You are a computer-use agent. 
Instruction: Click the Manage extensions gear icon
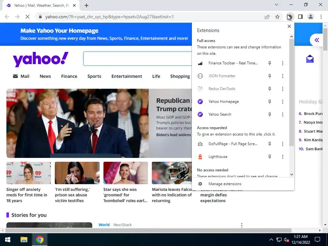click(200, 184)
